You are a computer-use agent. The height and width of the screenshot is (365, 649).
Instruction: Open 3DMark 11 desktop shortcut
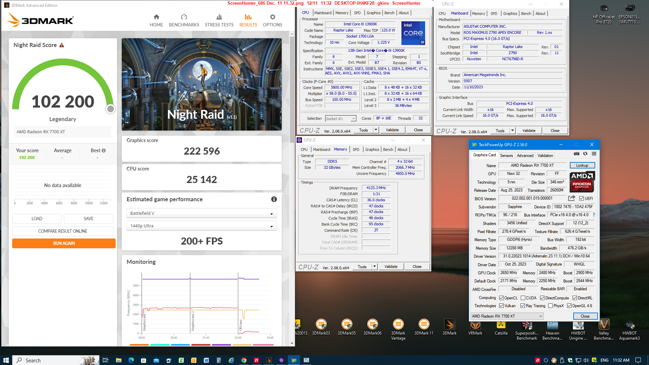[424, 327]
